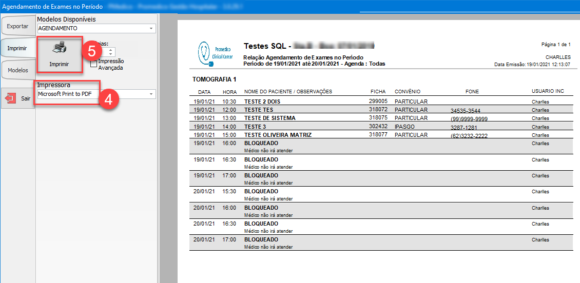Decrease copies with the down stepper arrow

(x=111, y=54)
